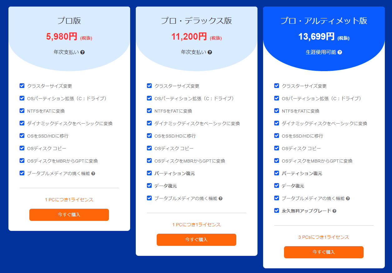The height and width of the screenshot is (273, 392).
Task: Click help icon beside 永久無料アップグレード
Action: pyautogui.click(x=334, y=211)
